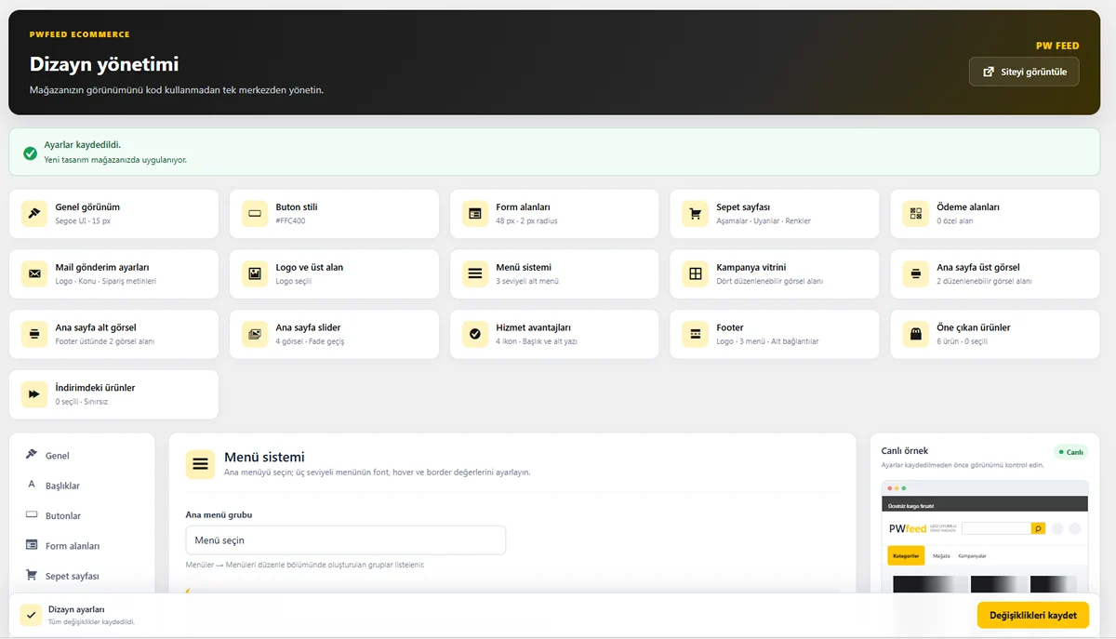Image resolution: width=1116 pixels, height=639 pixels.
Task: Open the Öne çıkan ürünler card
Action: [995, 334]
